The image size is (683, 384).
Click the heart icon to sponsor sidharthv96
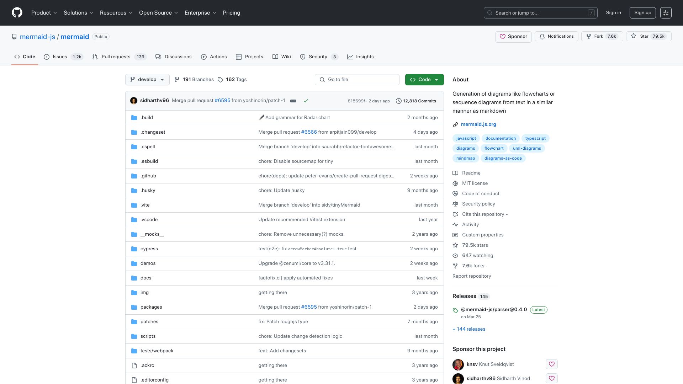(552, 378)
